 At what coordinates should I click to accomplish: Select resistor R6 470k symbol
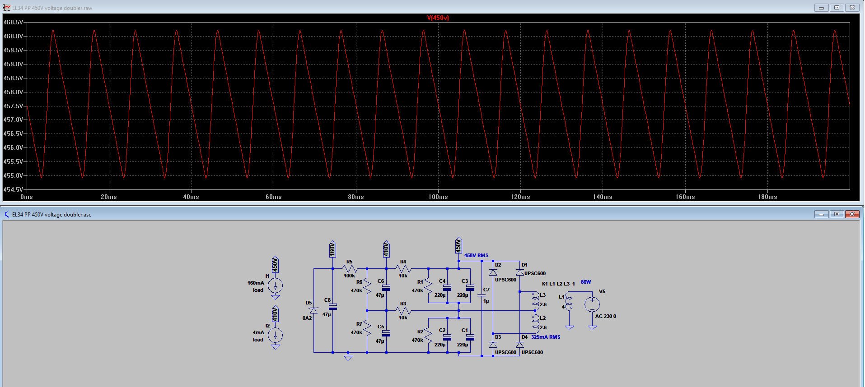point(367,285)
